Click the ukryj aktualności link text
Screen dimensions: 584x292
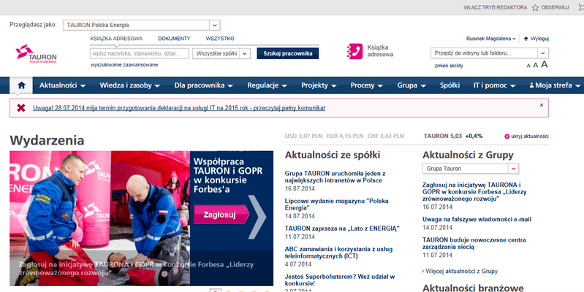[530, 137]
